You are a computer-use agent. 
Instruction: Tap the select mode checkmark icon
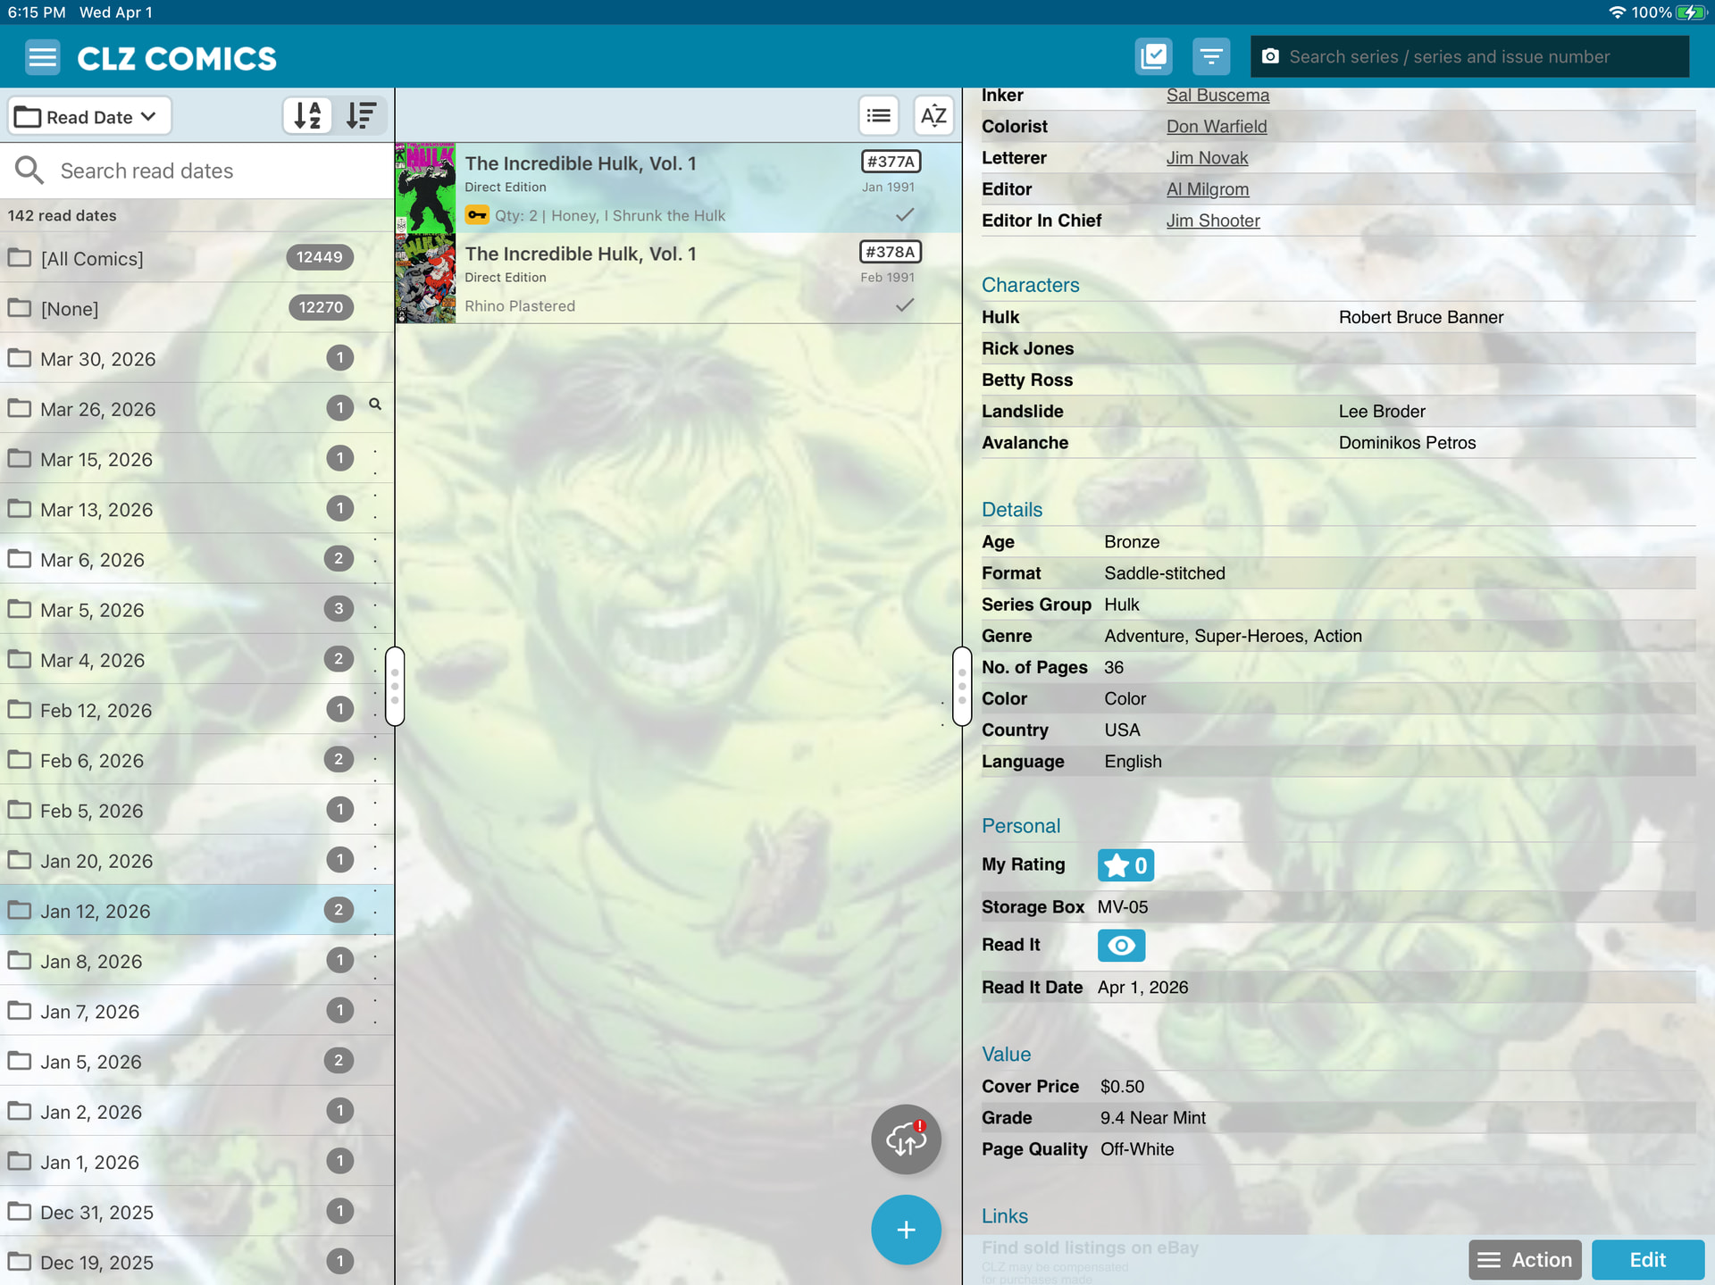click(x=1153, y=56)
